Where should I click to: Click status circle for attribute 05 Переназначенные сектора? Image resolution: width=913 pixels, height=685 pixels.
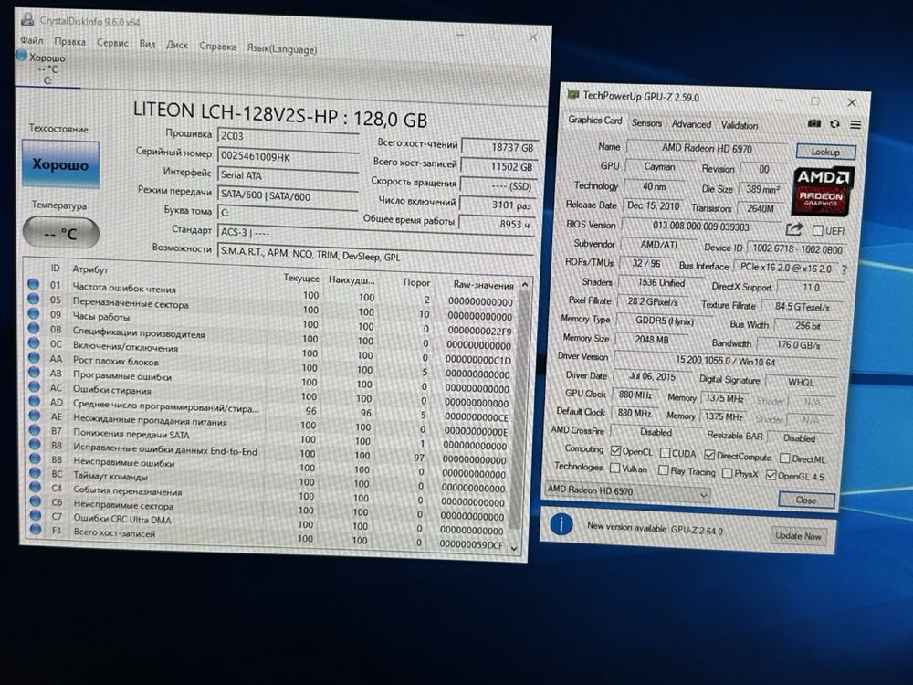point(33,299)
